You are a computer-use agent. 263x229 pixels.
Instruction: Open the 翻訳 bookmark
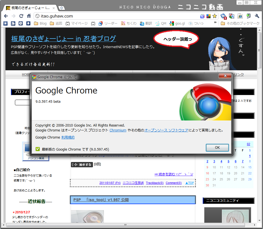pyautogui.click(x=146, y=24)
